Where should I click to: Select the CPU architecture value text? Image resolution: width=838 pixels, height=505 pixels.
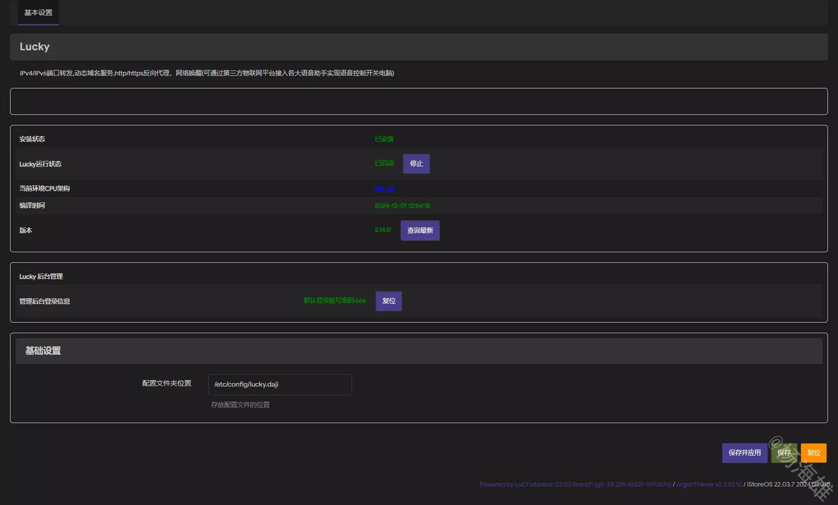[x=385, y=189]
